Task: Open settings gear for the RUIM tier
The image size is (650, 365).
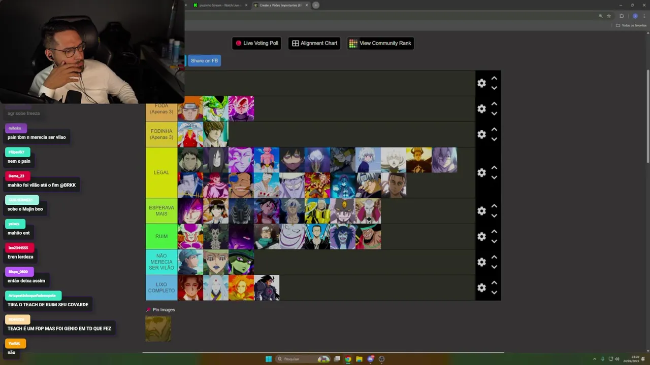Action: [481, 236]
